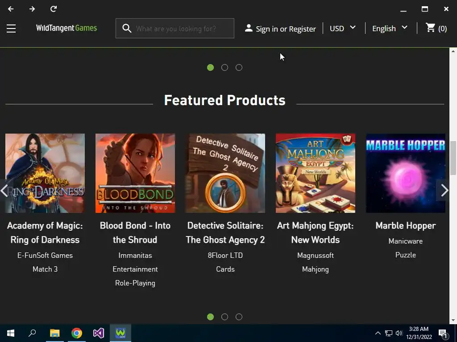Click the Marble Hopper title
Viewport: 457px width, 342px height.
click(x=405, y=226)
